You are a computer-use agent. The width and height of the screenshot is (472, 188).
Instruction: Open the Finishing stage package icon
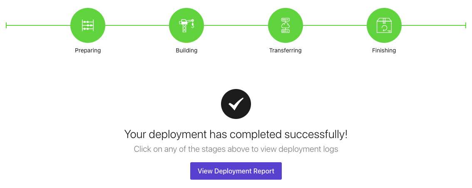point(384,25)
